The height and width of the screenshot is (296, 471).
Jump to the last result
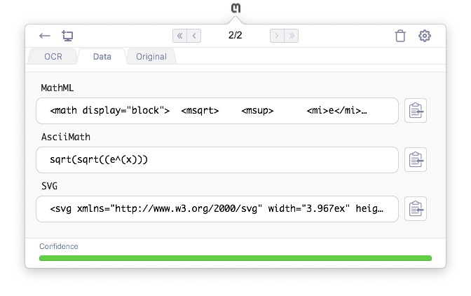click(292, 35)
